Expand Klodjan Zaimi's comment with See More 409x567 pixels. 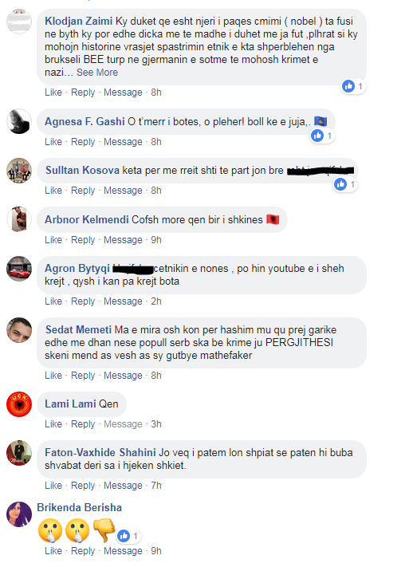click(x=97, y=73)
